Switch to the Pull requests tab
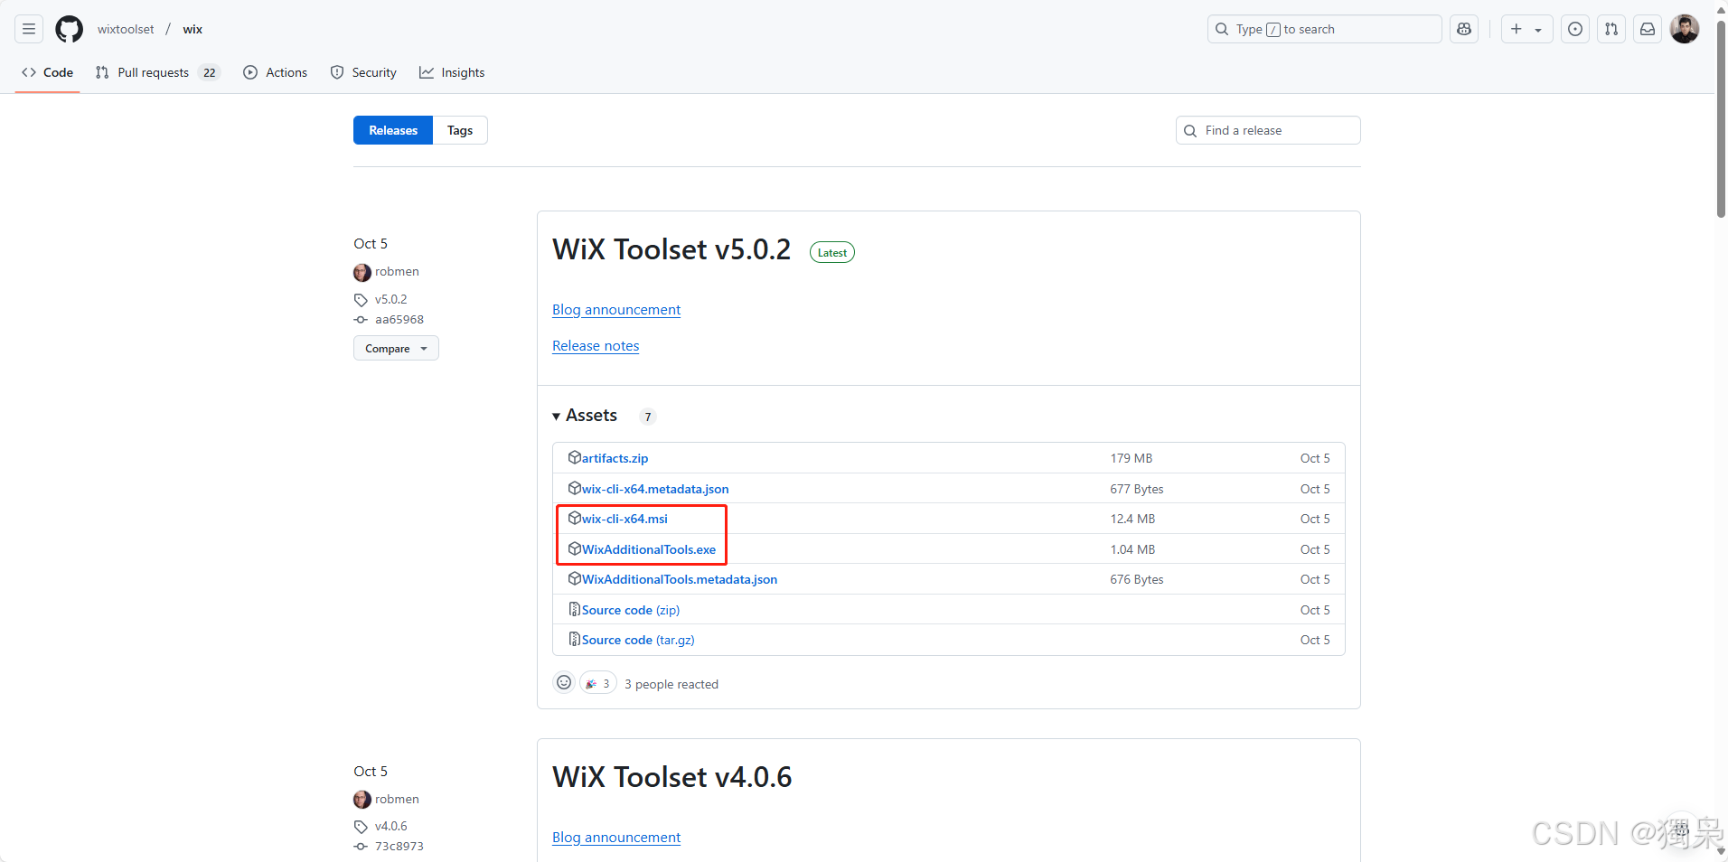This screenshot has width=1728, height=862. coord(158,72)
